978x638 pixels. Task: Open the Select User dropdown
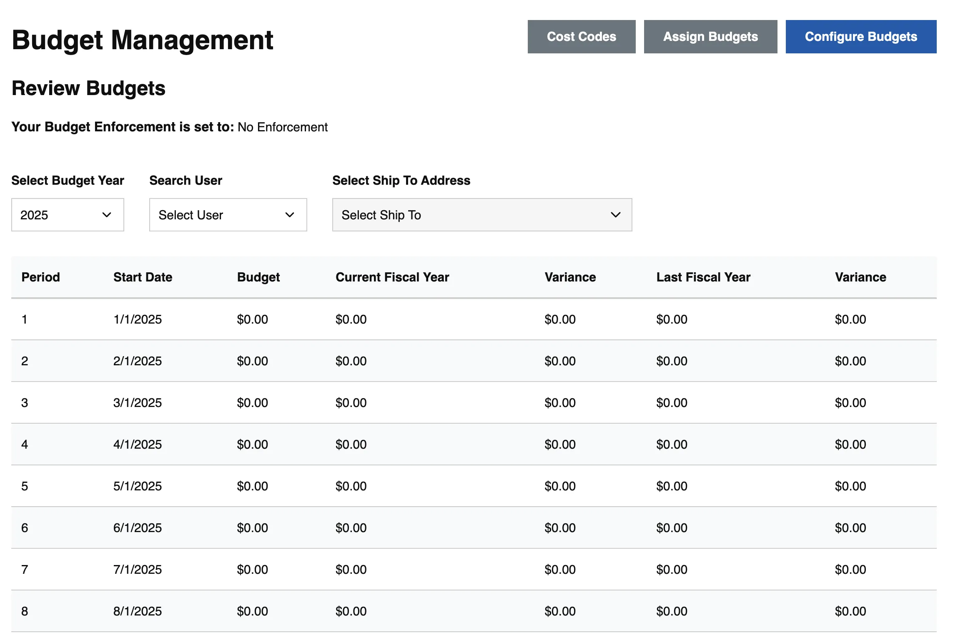pyautogui.click(x=228, y=215)
